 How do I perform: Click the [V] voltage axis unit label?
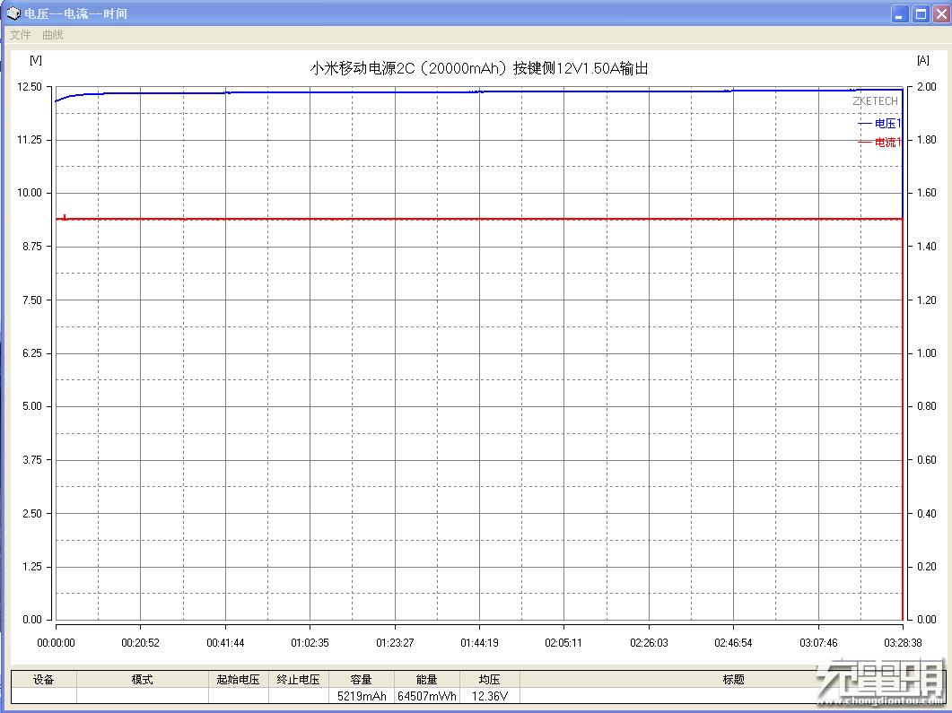tap(35, 60)
